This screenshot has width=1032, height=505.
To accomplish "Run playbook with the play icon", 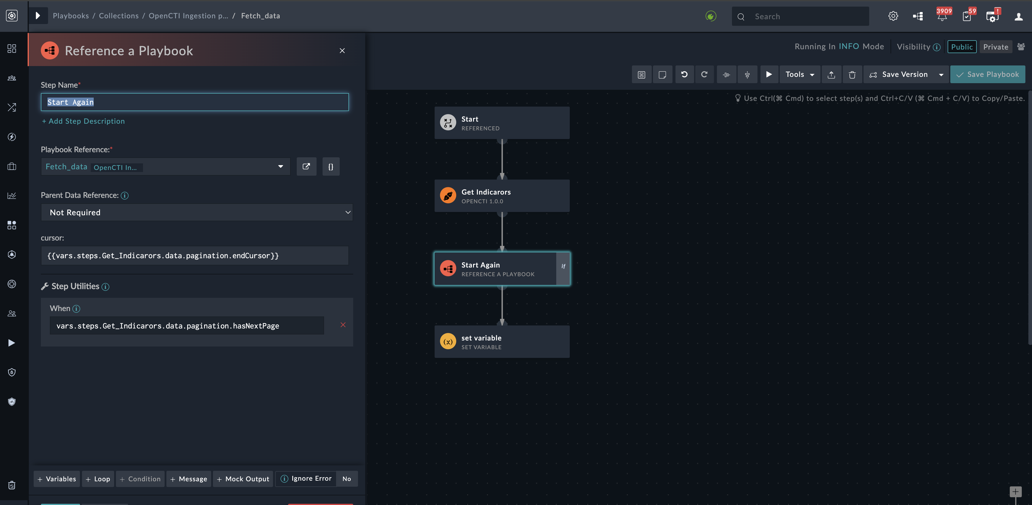I will coord(769,74).
